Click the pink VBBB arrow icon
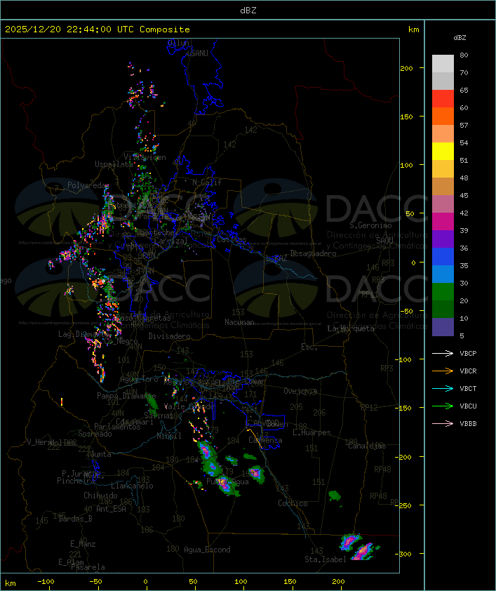Image resolution: width=496 pixels, height=591 pixels. tap(443, 423)
